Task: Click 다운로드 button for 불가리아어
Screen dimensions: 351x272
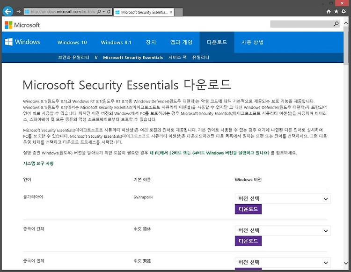Action: 248,209
